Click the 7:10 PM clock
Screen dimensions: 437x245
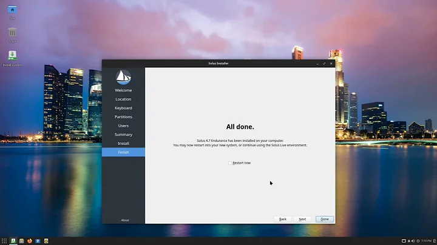[x=427, y=241]
